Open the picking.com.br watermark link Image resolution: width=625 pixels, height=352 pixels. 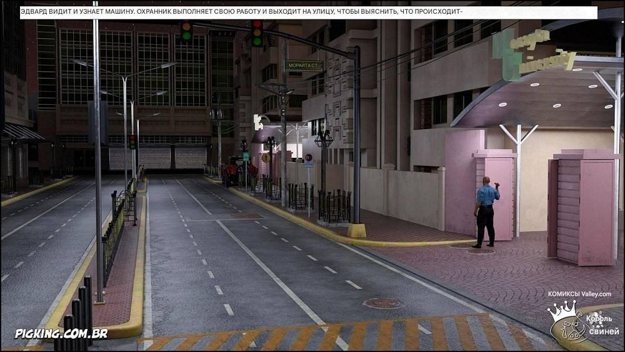point(61,333)
